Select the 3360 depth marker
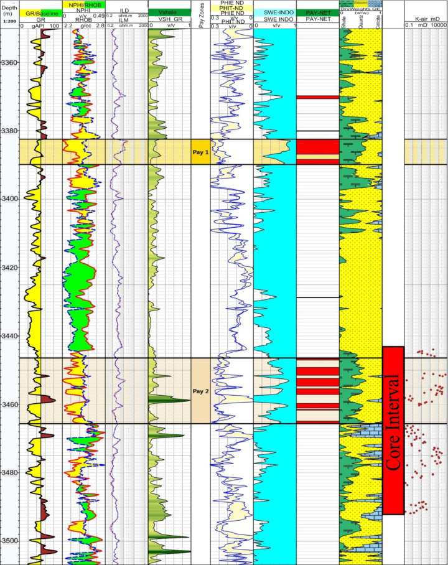This screenshot has width=448, height=565. [9, 62]
